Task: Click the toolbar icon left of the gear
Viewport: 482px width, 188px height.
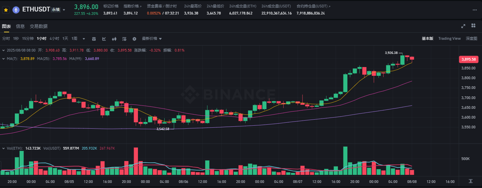Action: coord(124,39)
